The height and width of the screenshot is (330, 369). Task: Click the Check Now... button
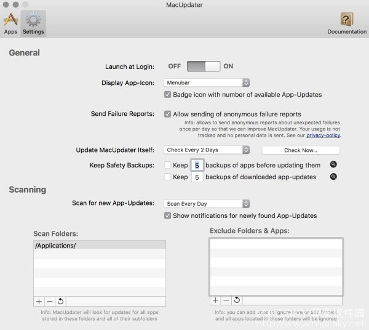tap(301, 150)
